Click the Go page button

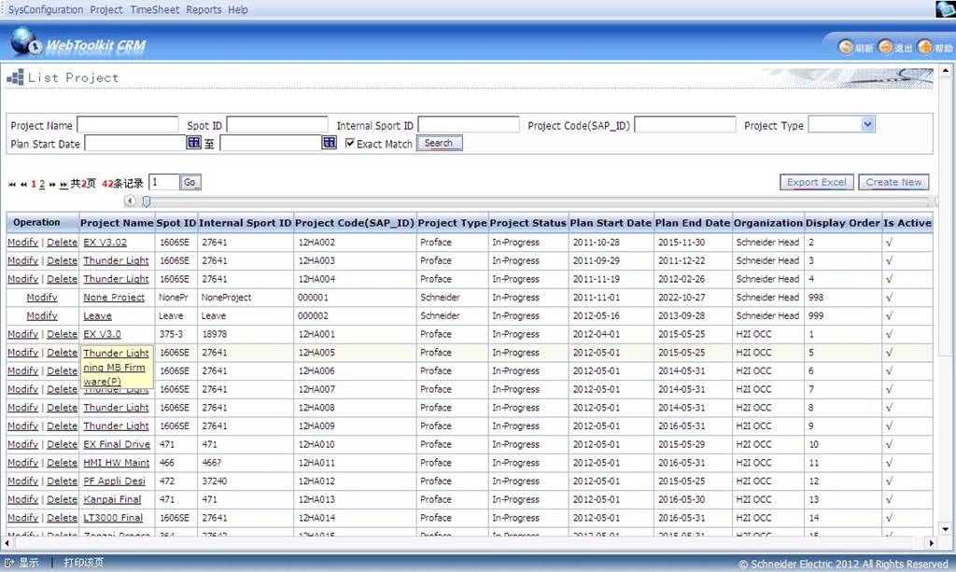click(x=190, y=182)
